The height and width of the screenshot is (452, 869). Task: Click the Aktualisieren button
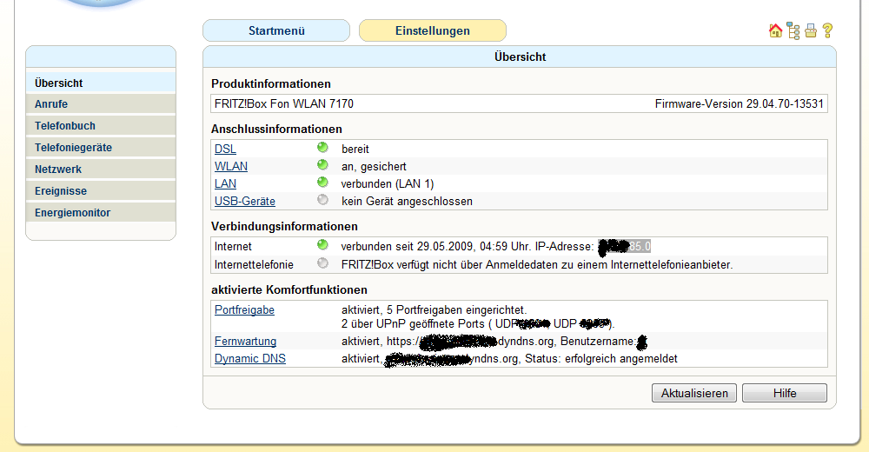click(x=693, y=393)
